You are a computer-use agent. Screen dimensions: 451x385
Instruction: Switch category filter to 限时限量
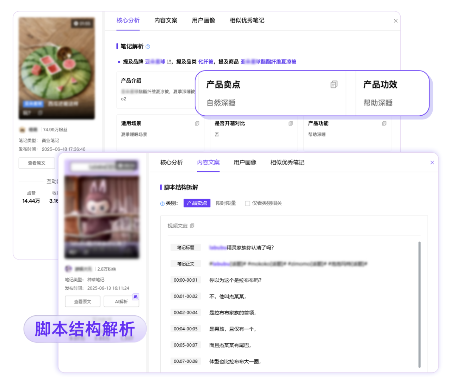click(225, 203)
